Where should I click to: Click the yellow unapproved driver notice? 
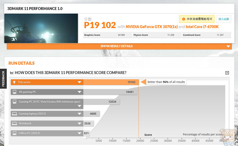tap(197, 19)
